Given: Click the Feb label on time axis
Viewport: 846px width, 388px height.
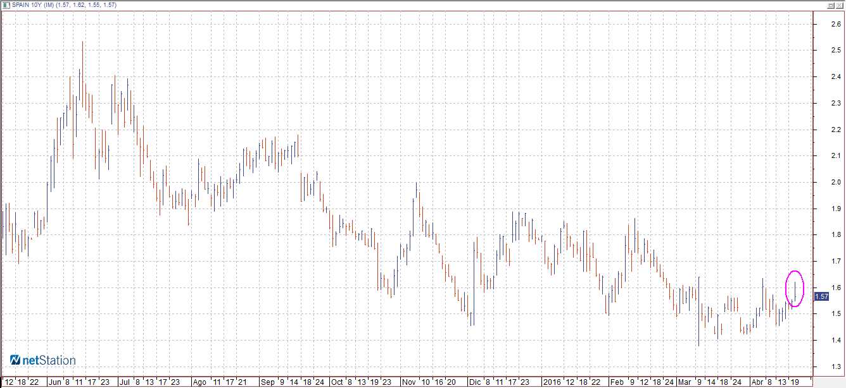Looking at the screenshot, I should (616, 382).
